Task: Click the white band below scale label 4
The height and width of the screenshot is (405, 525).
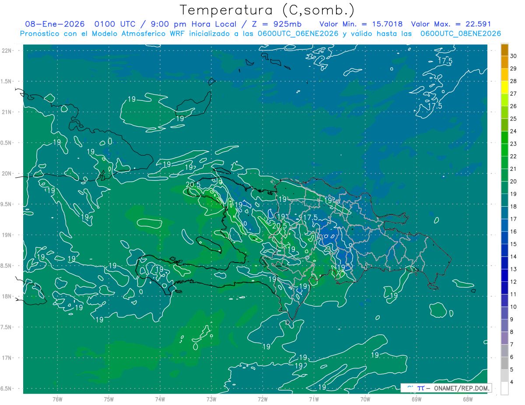Action: [504, 388]
